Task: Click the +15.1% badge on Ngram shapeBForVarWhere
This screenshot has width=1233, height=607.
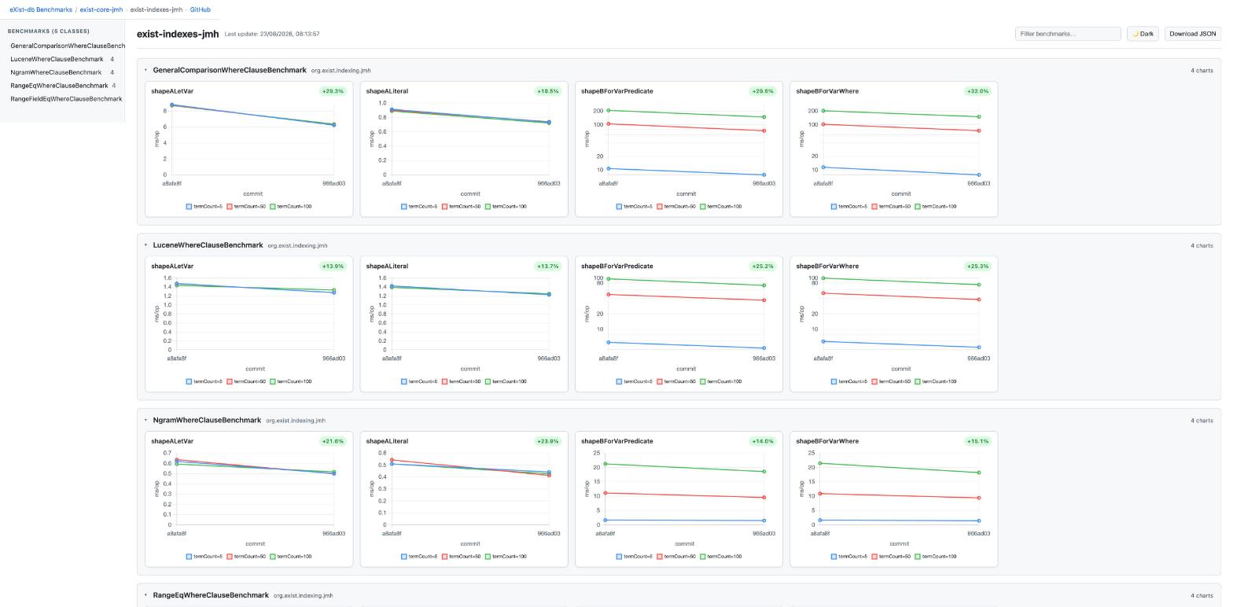Action: pos(978,441)
